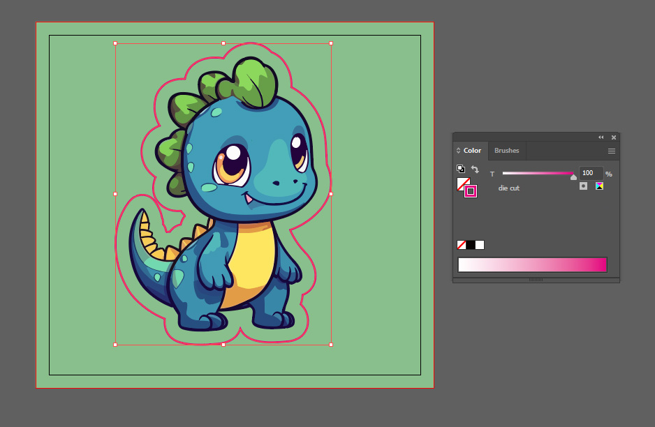Switch to the Brushes tab

click(x=507, y=150)
